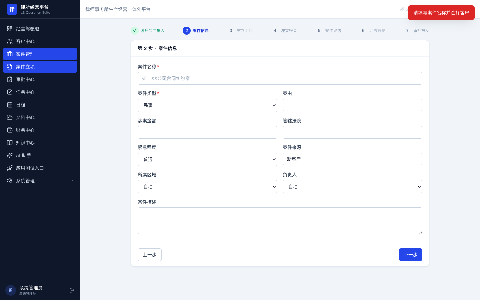Click the 文档中心 folder icon
This screenshot has width=480, height=300.
click(x=10, y=117)
